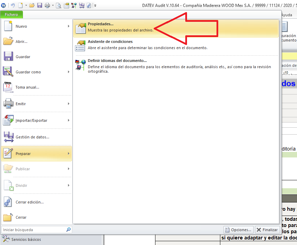The height and width of the screenshot is (245, 297).
Task: Expand the Guardar como submenu arrow
Action: coord(69,72)
